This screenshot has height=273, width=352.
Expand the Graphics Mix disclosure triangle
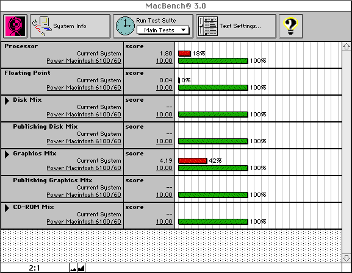[7, 154]
